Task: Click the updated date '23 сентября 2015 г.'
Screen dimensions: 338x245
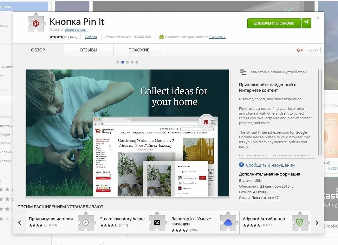Action: [276, 186]
